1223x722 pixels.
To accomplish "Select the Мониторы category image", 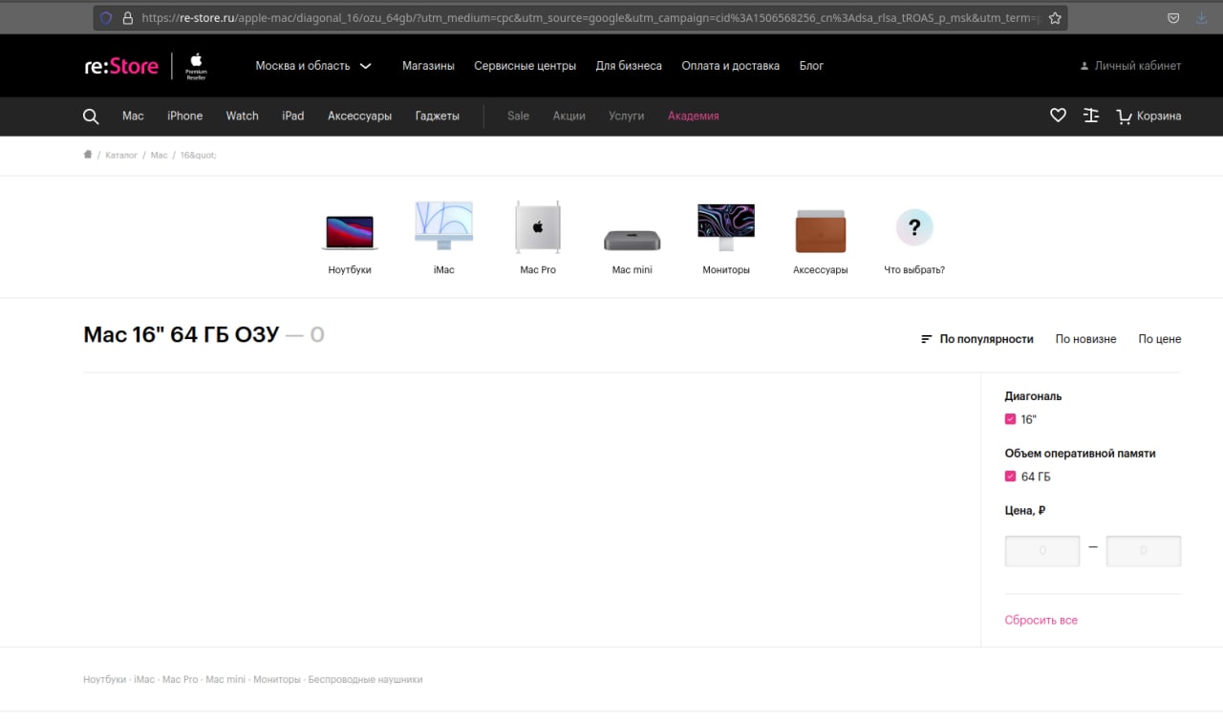I will tap(726, 227).
